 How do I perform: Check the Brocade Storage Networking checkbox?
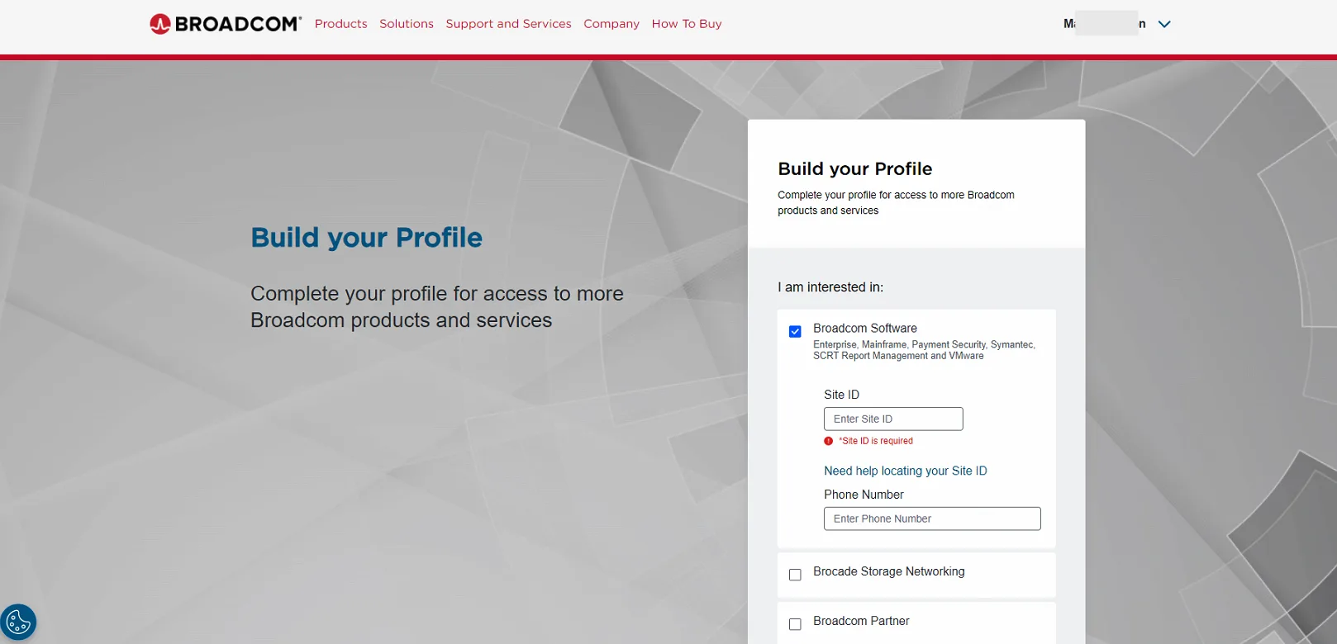click(x=795, y=575)
